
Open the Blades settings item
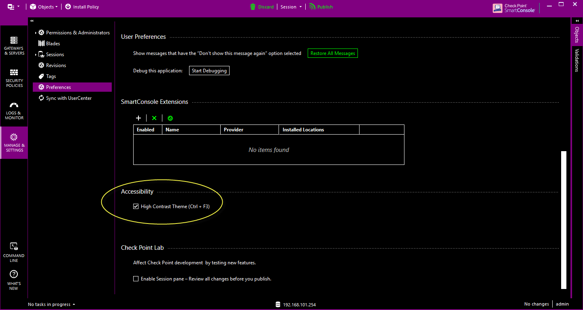click(49, 44)
